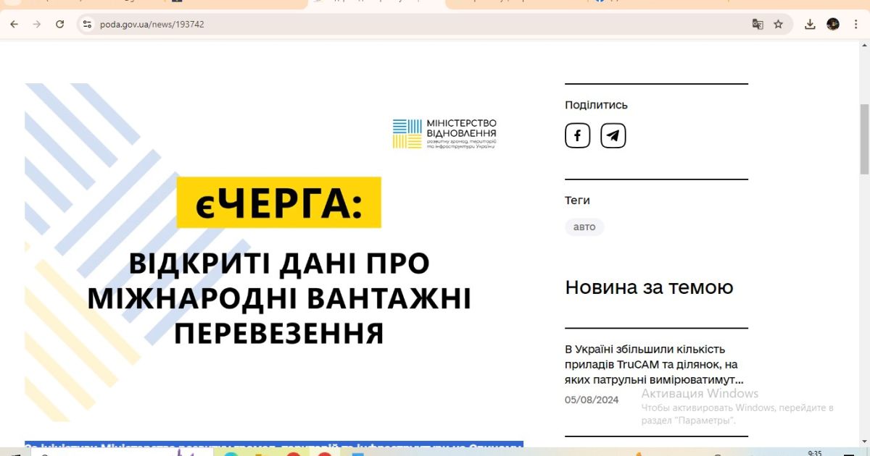Click the browser forward arrow

[37, 24]
